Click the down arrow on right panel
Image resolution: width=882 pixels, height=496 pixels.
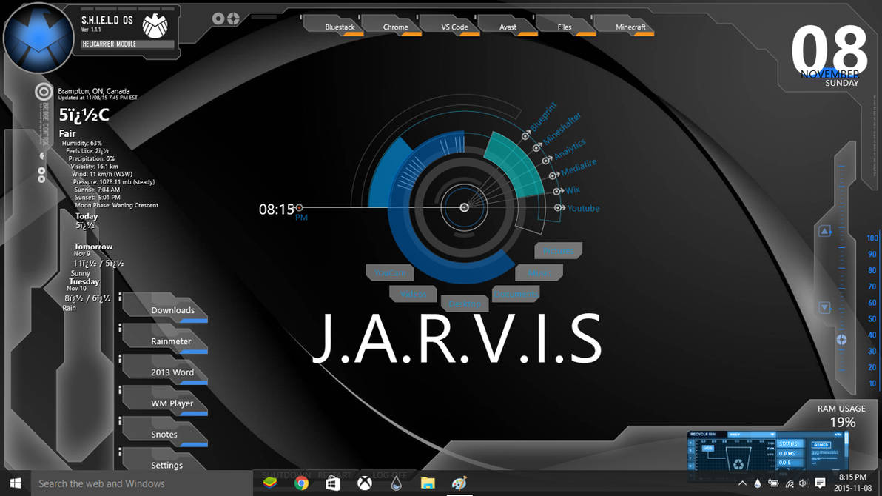pyautogui.click(x=824, y=307)
